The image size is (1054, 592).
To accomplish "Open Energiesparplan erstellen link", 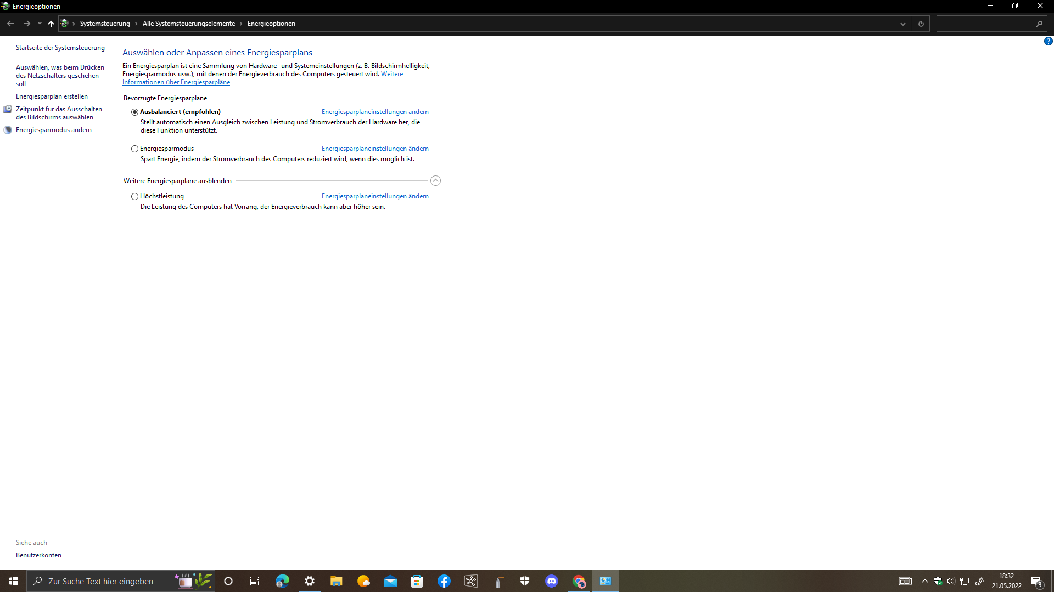I will click(52, 96).
